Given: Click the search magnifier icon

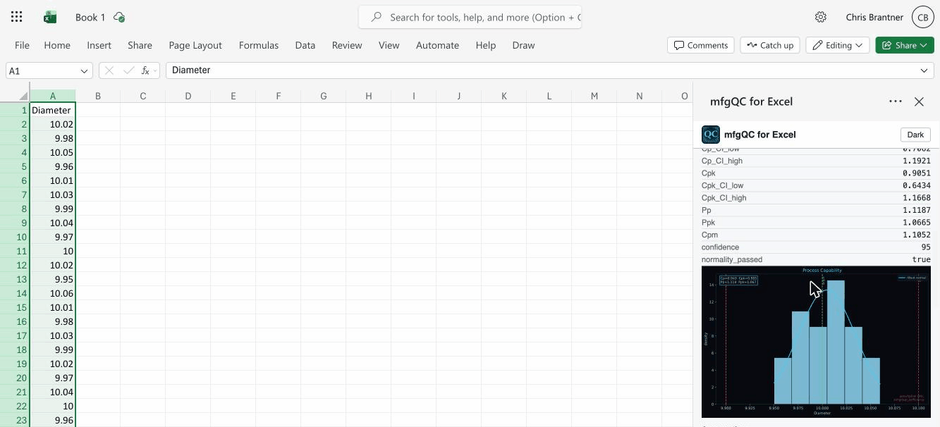Looking at the screenshot, I should [x=377, y=17].
